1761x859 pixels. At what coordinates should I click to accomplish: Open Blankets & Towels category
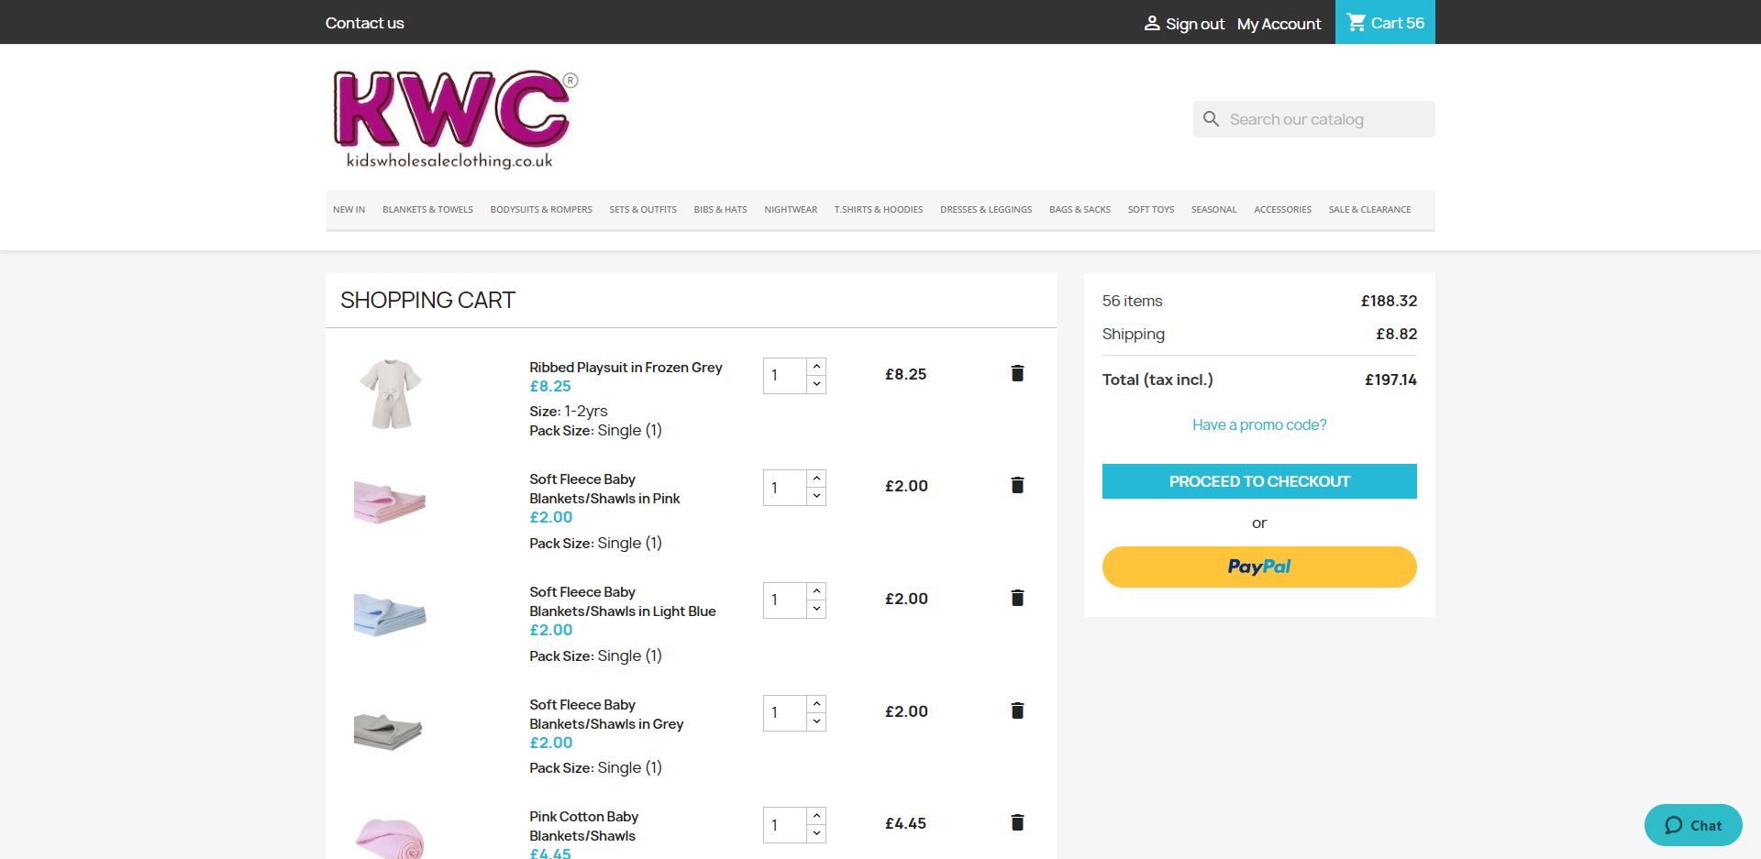click(x=427, y=210)
